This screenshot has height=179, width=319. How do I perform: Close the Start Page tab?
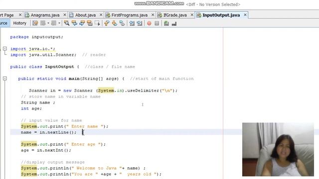20,15
